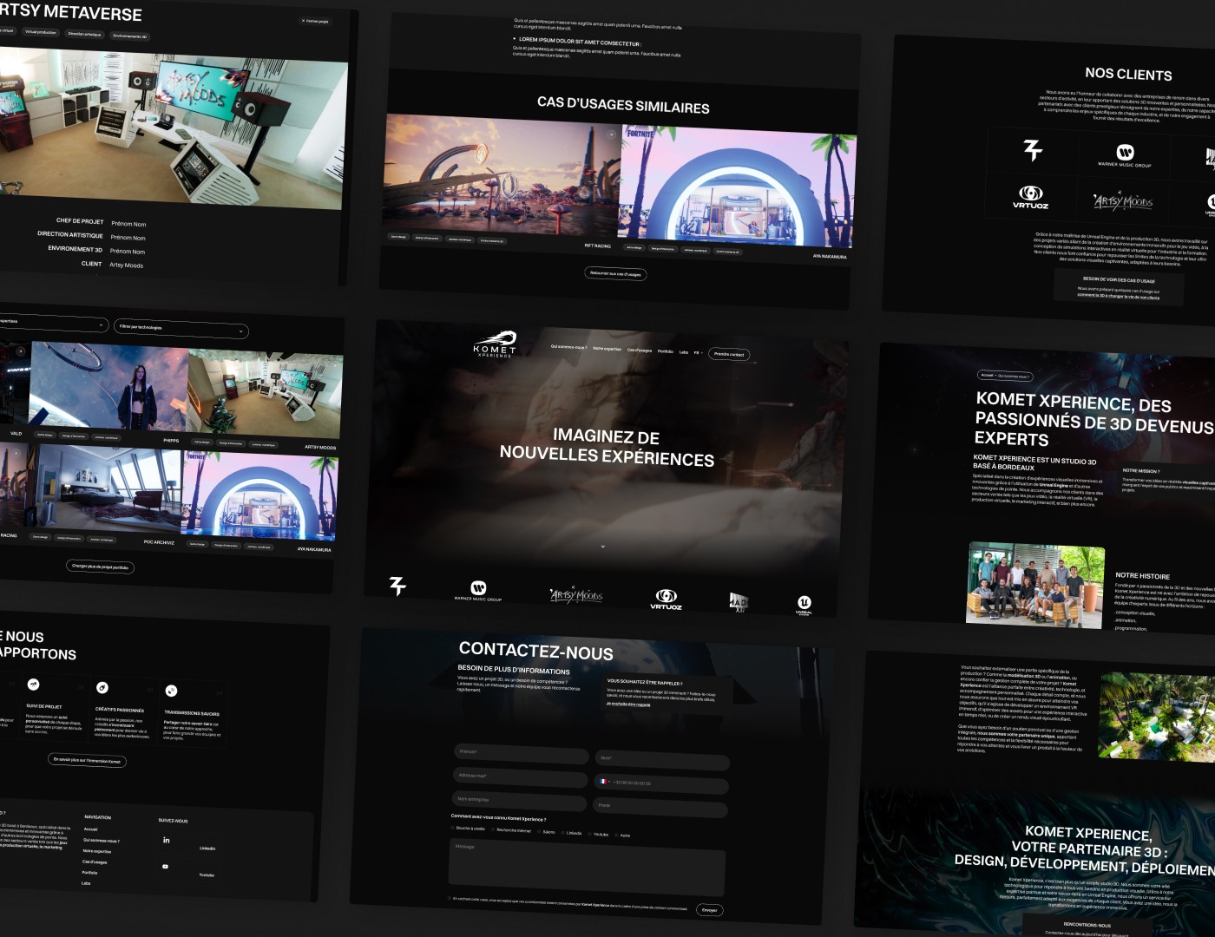Click the lightning-style client logo in hero strip
This screenshot has width=1215, height=937.
(397, 586)
